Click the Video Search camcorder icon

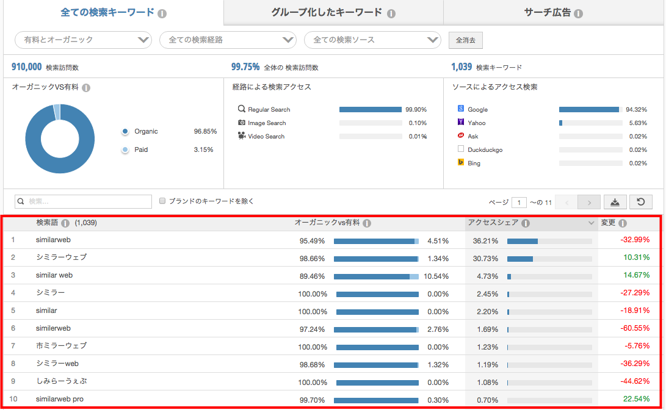coord(241,136)
